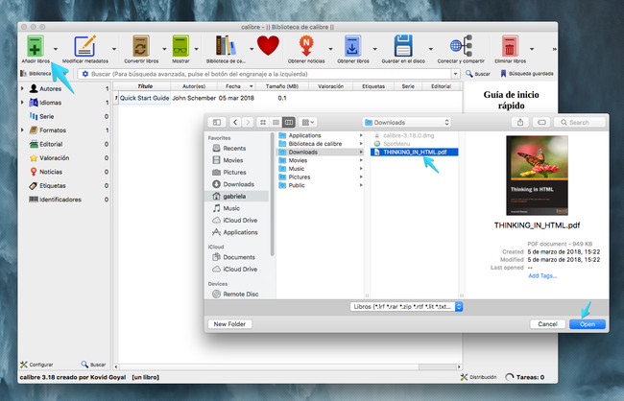Select Movies in Favorites sidebar
This screenshot has width=624, height=401.
[233, 160]
